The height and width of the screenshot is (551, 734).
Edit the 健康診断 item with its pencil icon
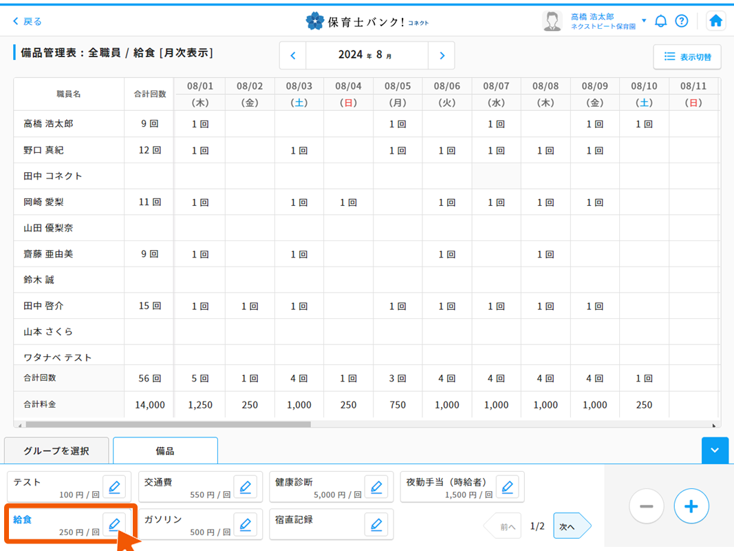tap(376, 487)
